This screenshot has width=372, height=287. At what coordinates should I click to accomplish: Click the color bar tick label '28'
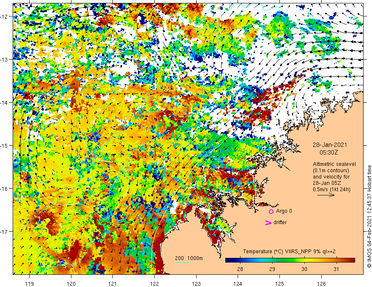pyautogui.click(x=240, y=269)
